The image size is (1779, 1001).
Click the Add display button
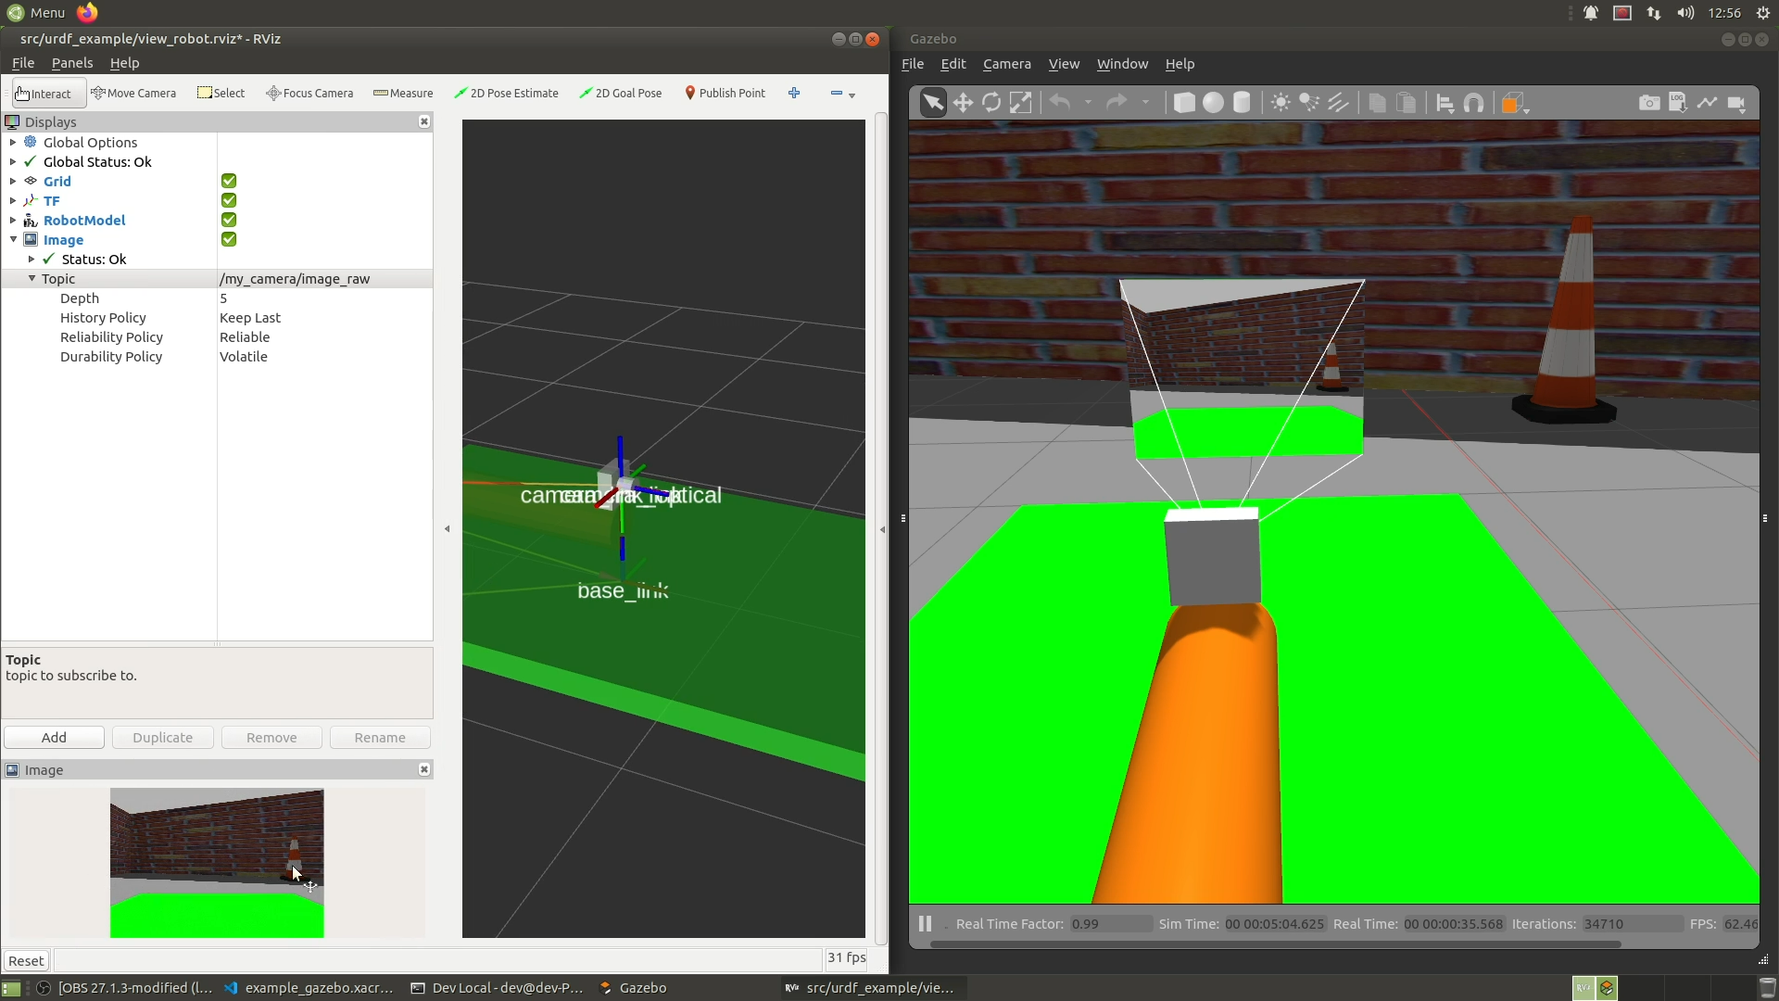[54, 738]
